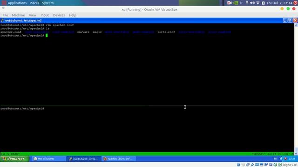Open the Devices menu
298x167 pixels.
pyautogui.click(x=59, y=15)
